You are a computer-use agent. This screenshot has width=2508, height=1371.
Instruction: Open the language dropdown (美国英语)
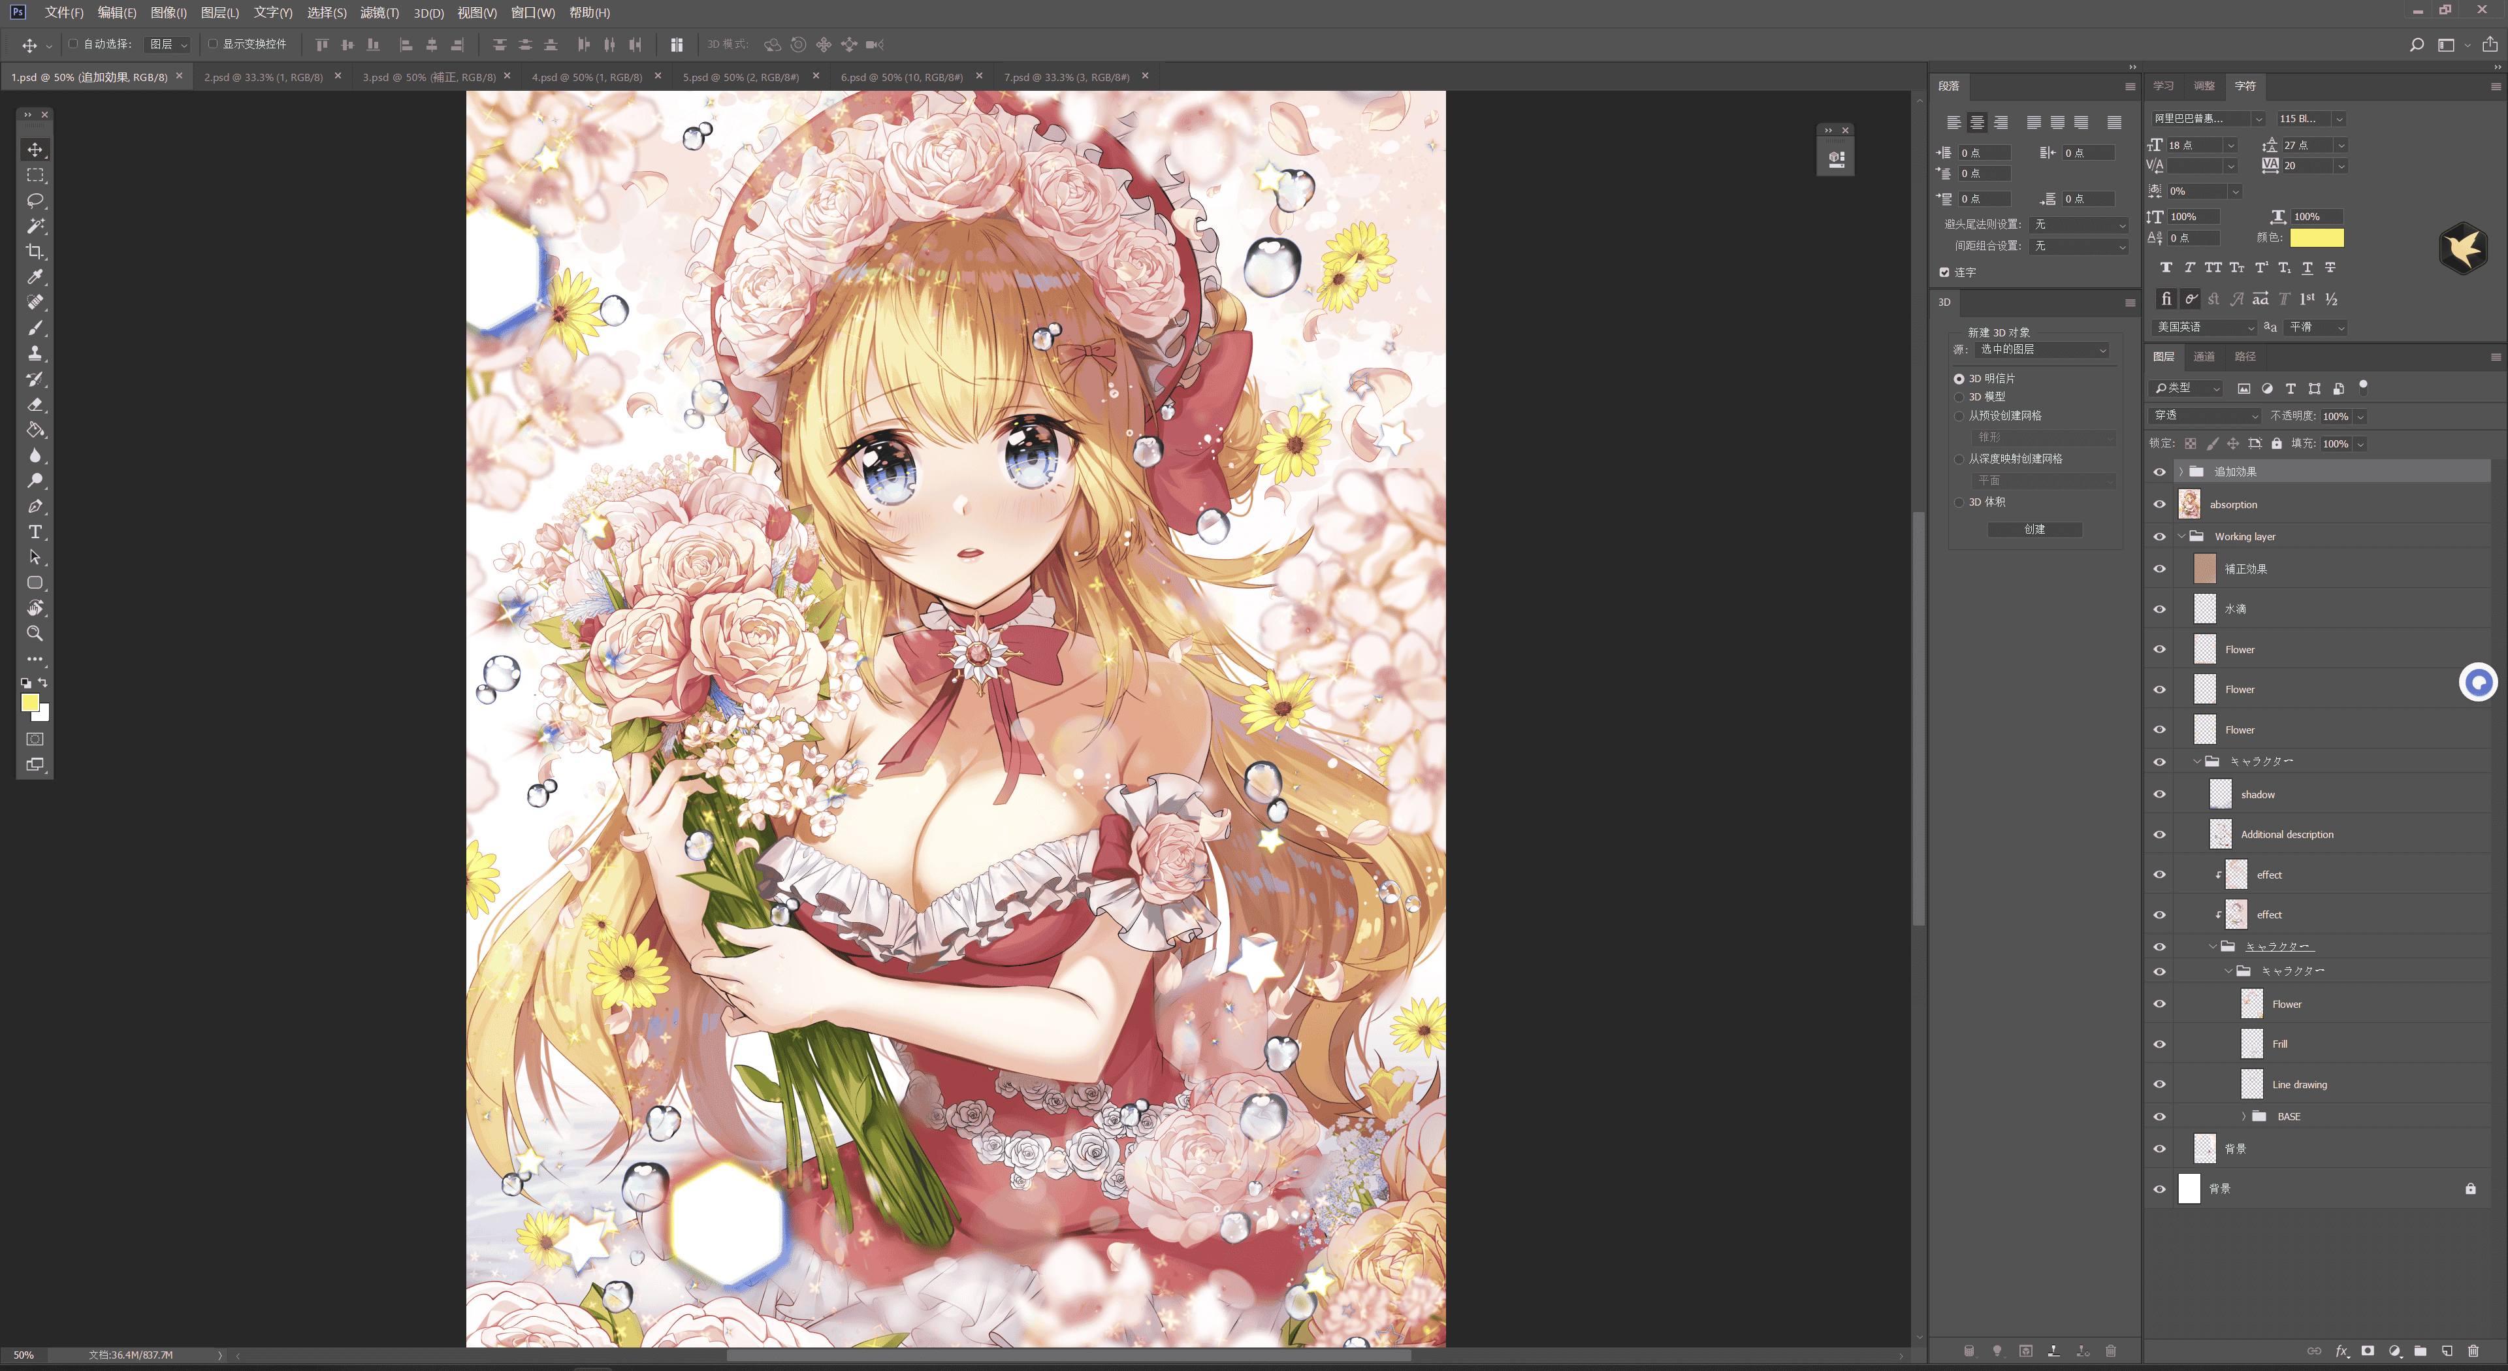[x=2204, y=327]
